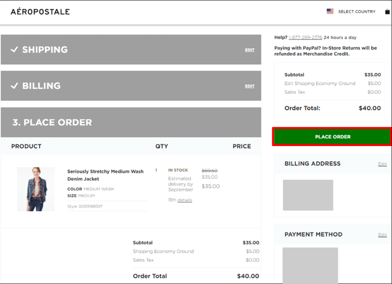Edit the Payment Method panel

coord(382,235)
